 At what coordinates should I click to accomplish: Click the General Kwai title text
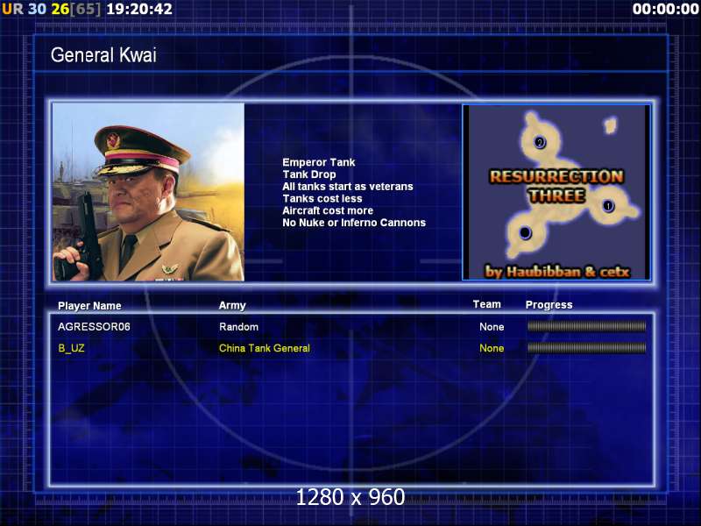(x=103, y=55)
